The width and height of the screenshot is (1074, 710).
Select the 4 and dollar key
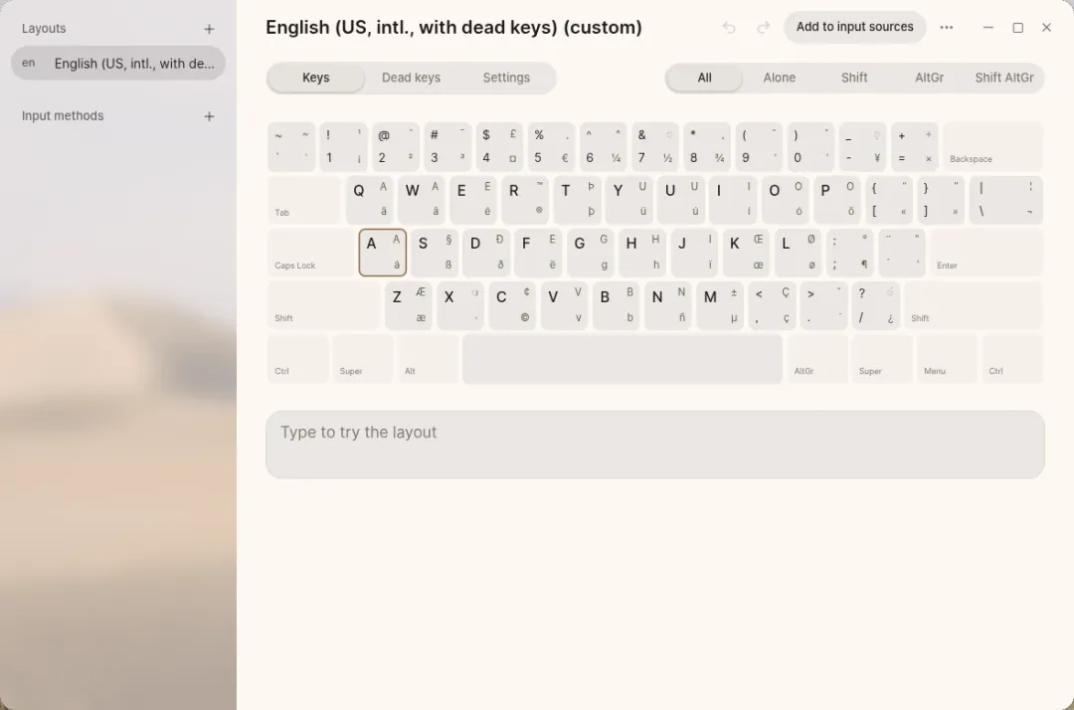[x=499, y=146]
